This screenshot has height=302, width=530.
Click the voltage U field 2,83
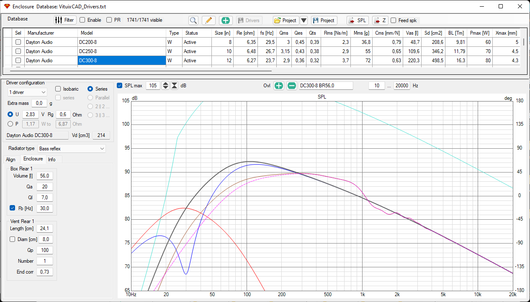(x=30, y=114)
